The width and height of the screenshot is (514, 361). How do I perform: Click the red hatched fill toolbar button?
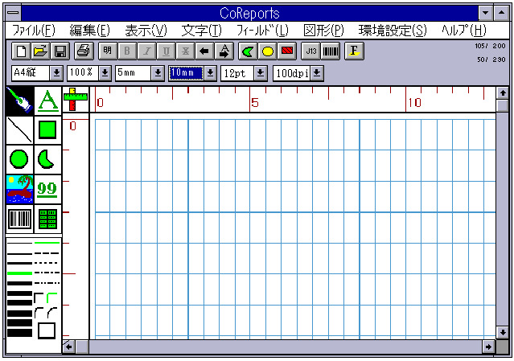click(287, 51)
